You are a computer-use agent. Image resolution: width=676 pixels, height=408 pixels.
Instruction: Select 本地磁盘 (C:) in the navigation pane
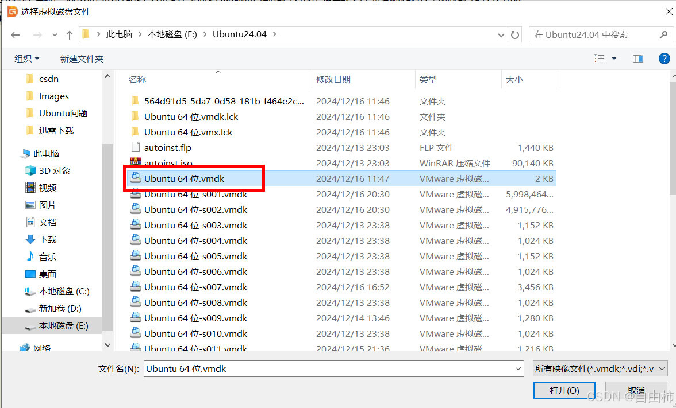click(64, 292)
